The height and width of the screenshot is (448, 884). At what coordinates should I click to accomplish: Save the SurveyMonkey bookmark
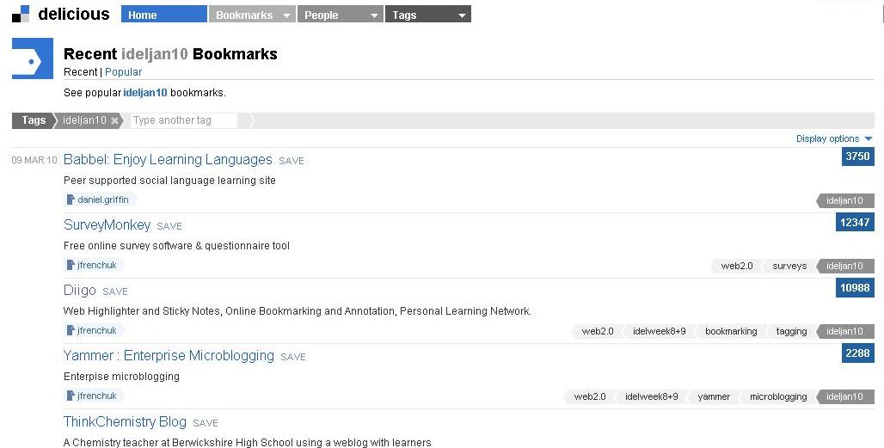pyautogui.click(x=169, y=226)
